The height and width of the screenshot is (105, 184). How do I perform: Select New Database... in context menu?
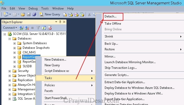click(55, 60)
